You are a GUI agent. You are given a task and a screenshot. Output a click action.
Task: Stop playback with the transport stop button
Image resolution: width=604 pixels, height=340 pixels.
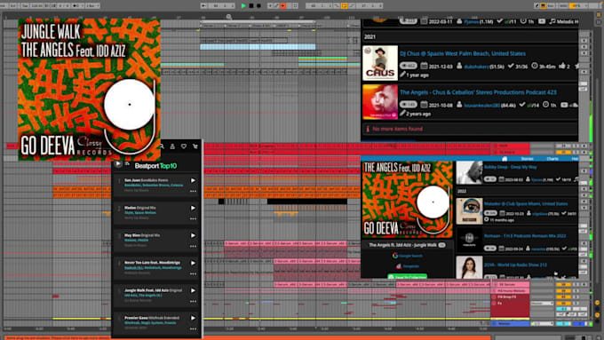coord(251,6)
